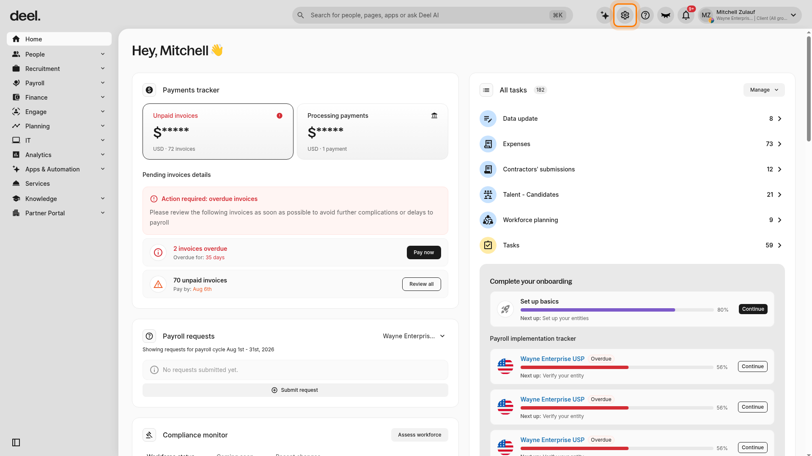Collapse the sidebar with the panel icon
This screenshot has height=456, width=812.
coord(16,442)
